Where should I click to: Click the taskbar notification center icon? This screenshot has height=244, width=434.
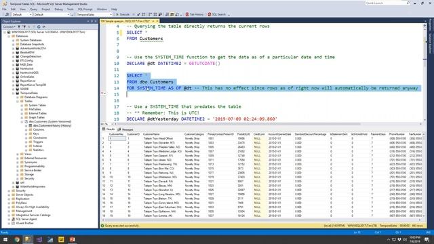pyautogui.click(x=427, y=239)
